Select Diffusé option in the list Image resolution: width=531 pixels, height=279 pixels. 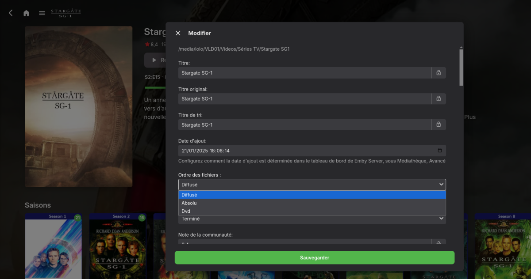click(312, 195)
